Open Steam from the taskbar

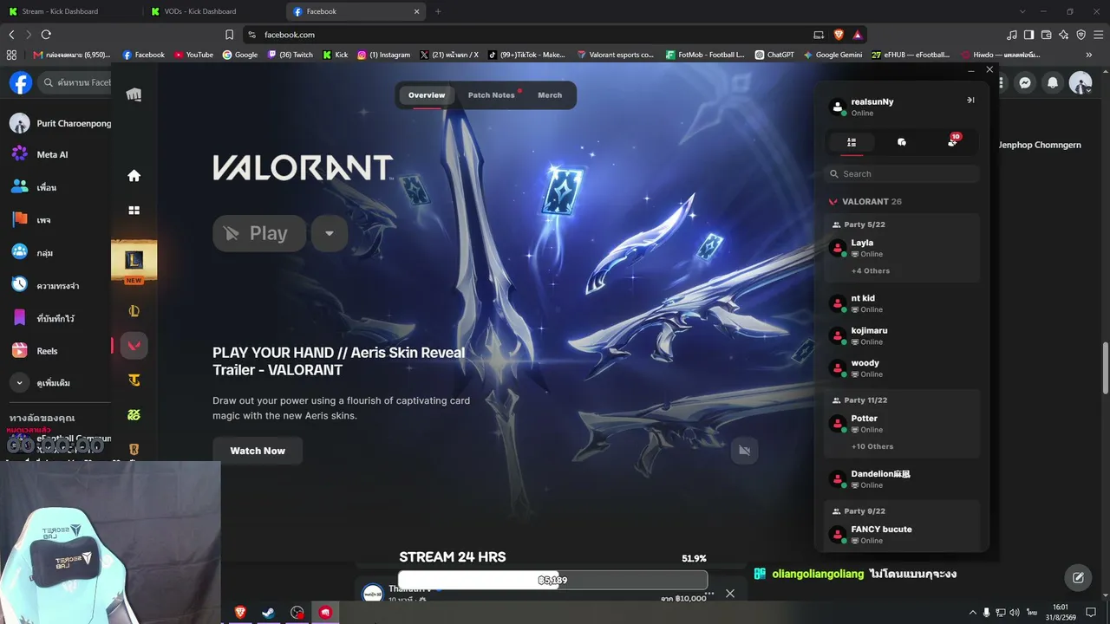pyautogui.click(x=268, y=613)
